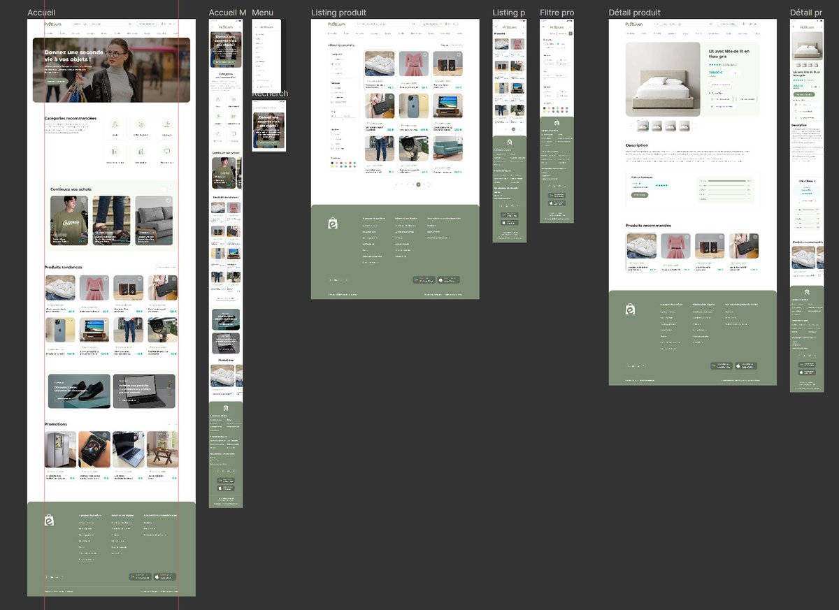Viewport: 839px width, 610px height.
Task: Select the Listing produit frame label
Action: 338,13
